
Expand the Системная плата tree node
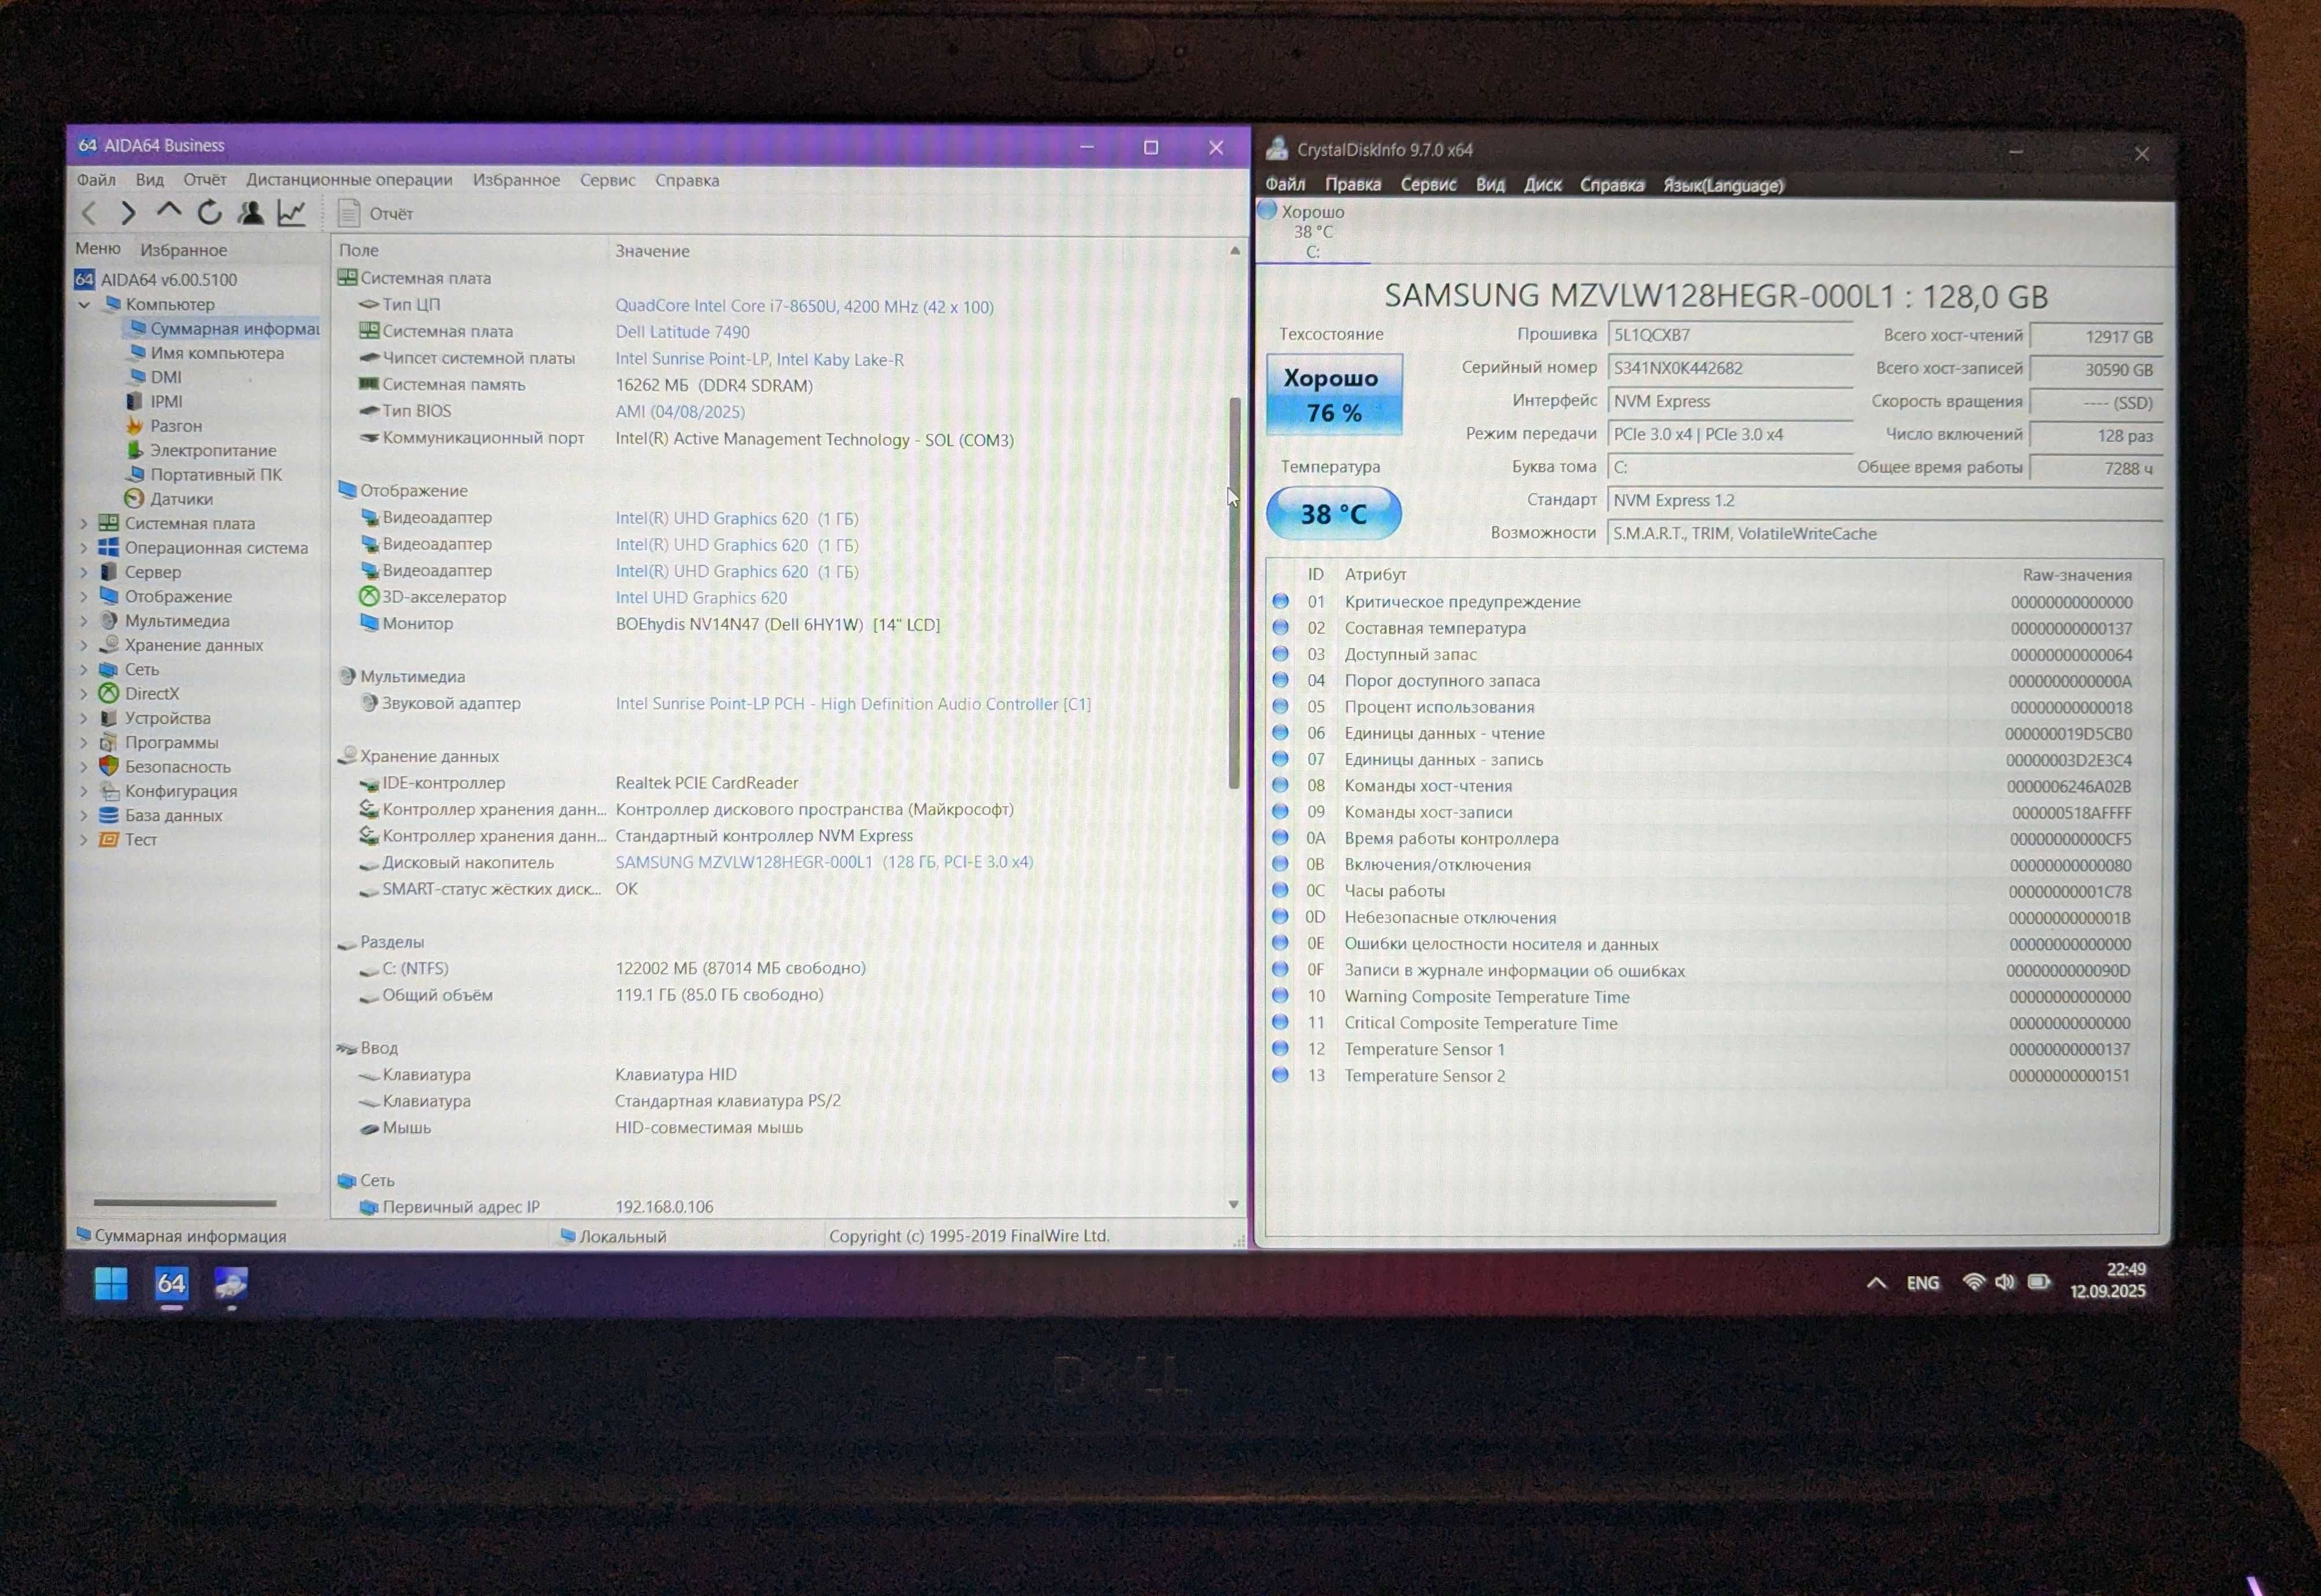click(x=84, y=523)
